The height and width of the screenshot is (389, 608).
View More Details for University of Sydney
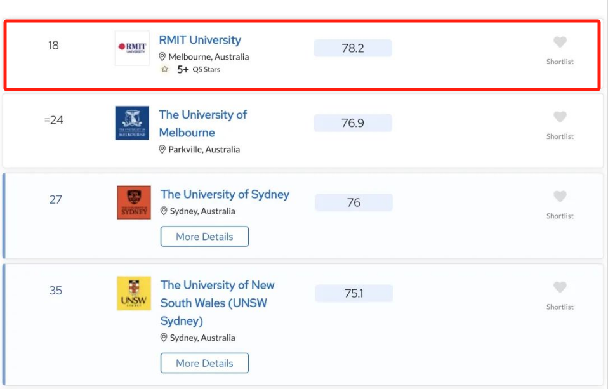pyautogui.click(x=205, y=237)
